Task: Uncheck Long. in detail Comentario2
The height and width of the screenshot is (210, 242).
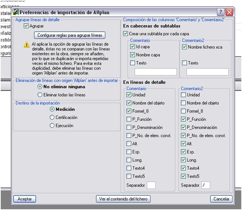Action: (183, 160)
